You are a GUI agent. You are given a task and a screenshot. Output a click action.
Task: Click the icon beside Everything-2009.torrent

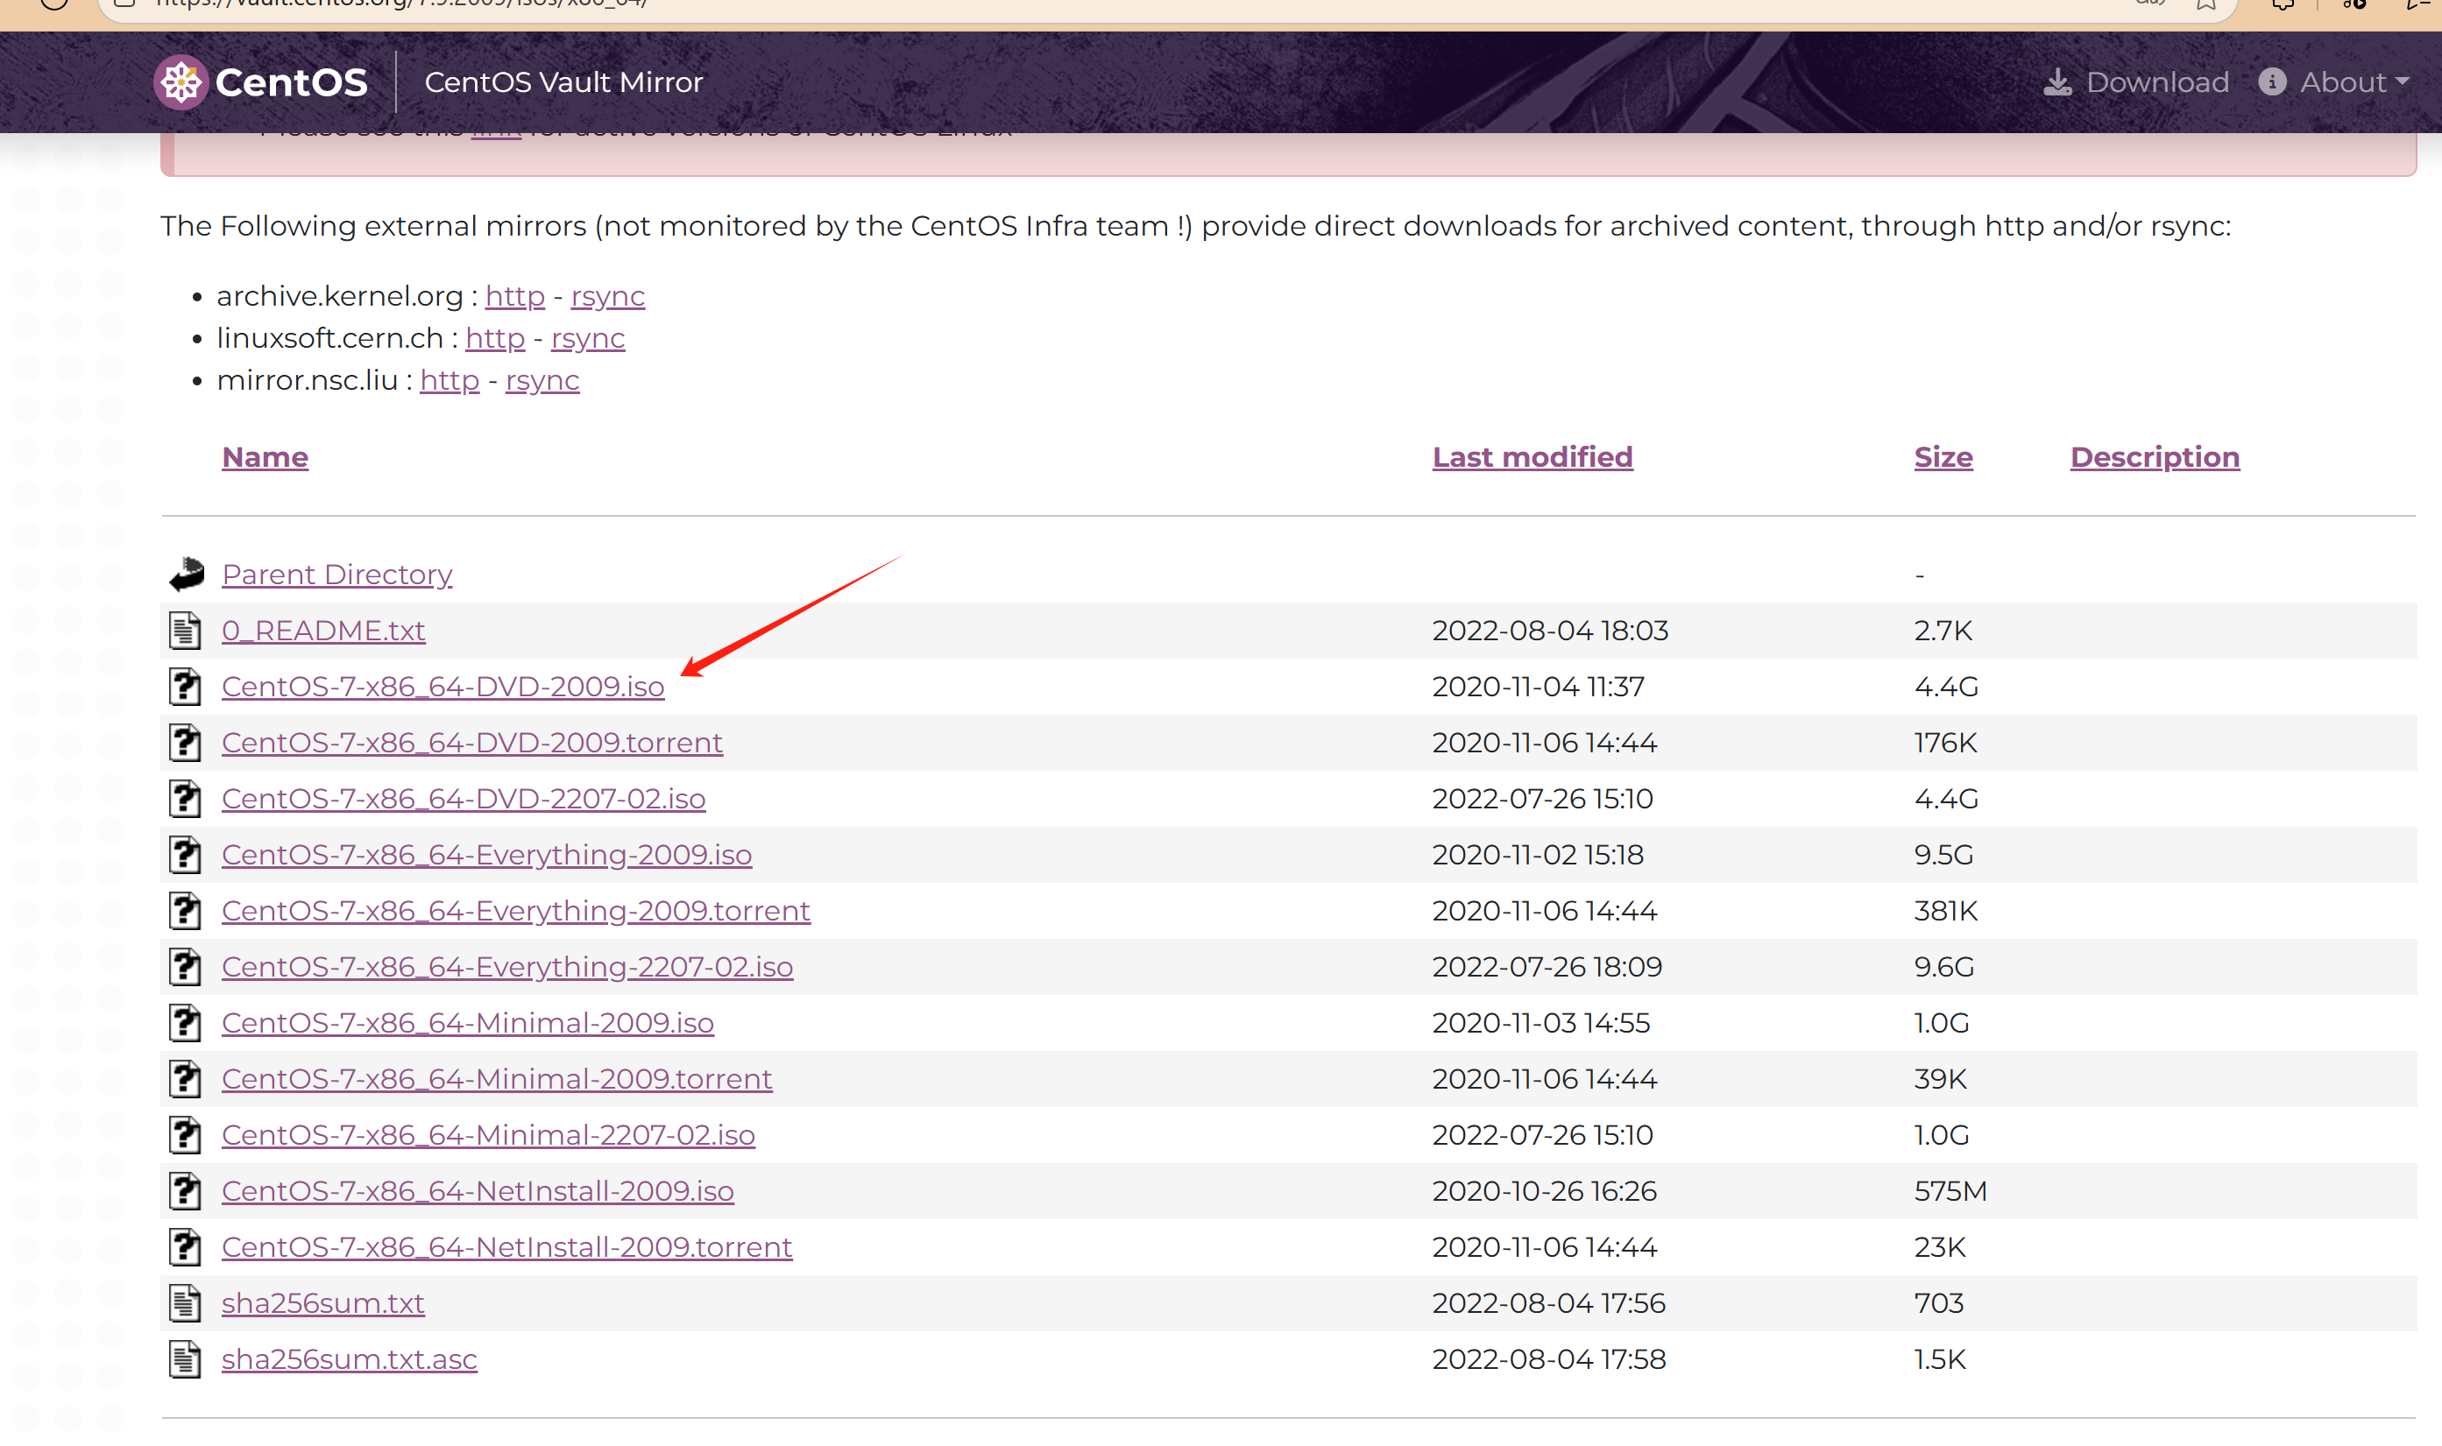[185, 911]
